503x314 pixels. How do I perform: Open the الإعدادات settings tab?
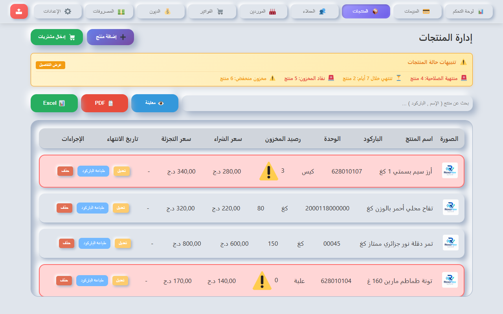[x=57, y=11]
